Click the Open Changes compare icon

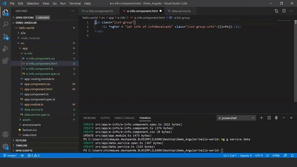click(x=277, y=11)
